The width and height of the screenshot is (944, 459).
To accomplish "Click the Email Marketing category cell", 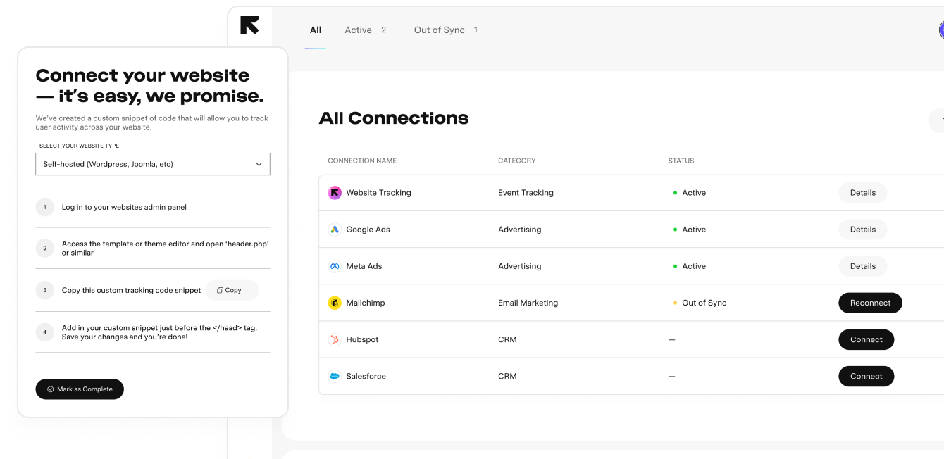I will click(x=528, y=303).
